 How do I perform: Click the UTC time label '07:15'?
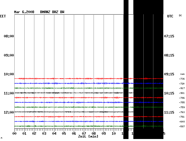[x=169, y=36]
